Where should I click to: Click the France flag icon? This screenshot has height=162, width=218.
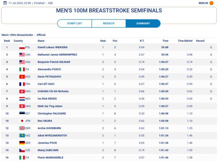[21, 84]
